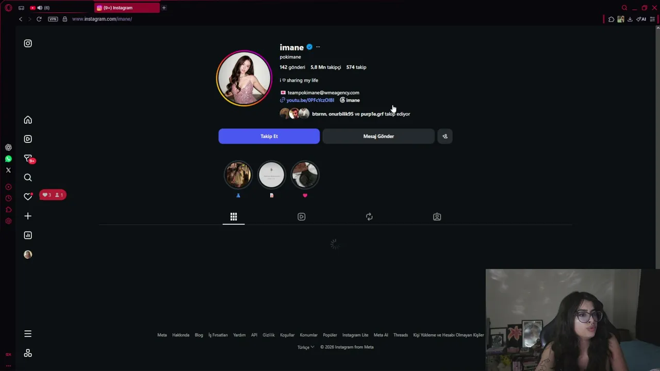
Task: Open the second story highlight
Action: [272, 175]
